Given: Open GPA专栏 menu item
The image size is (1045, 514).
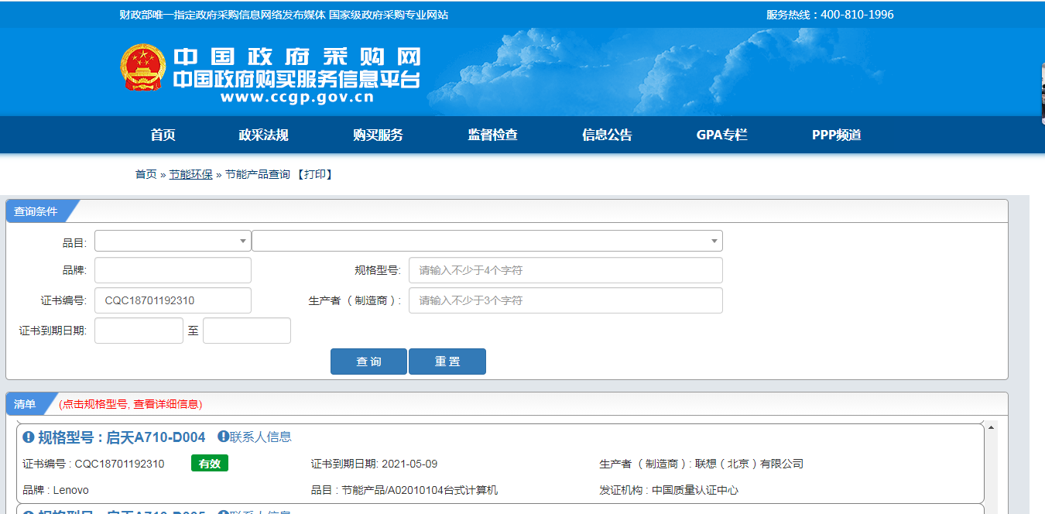Looking at the screenshot, I should click(x=722, y=135).
